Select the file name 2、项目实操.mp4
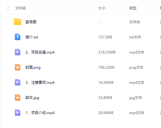Viewport: 161px width, 128px height. [40, 52]
